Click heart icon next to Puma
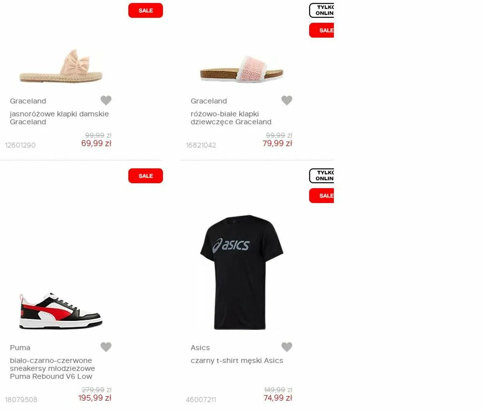 coord(106,347)
